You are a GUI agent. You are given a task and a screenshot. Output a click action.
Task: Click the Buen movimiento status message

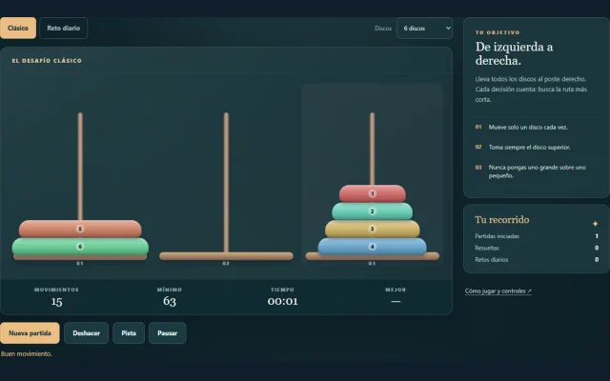tap(27, 353)
